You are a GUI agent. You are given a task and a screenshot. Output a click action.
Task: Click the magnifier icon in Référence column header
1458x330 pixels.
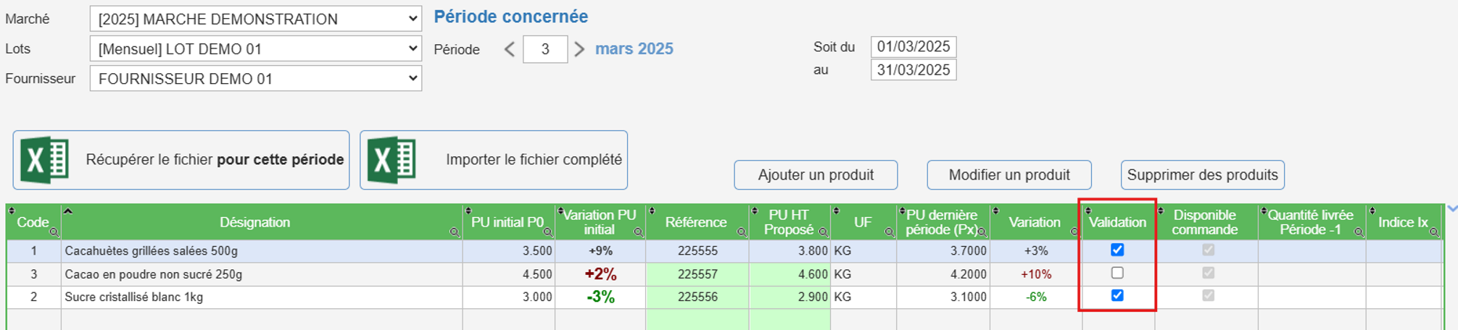[x=742, y=232]
